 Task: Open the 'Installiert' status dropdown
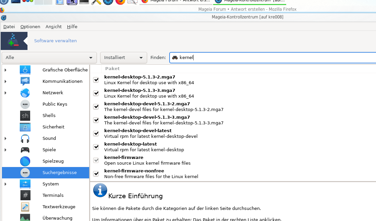(x=124, y=58)
